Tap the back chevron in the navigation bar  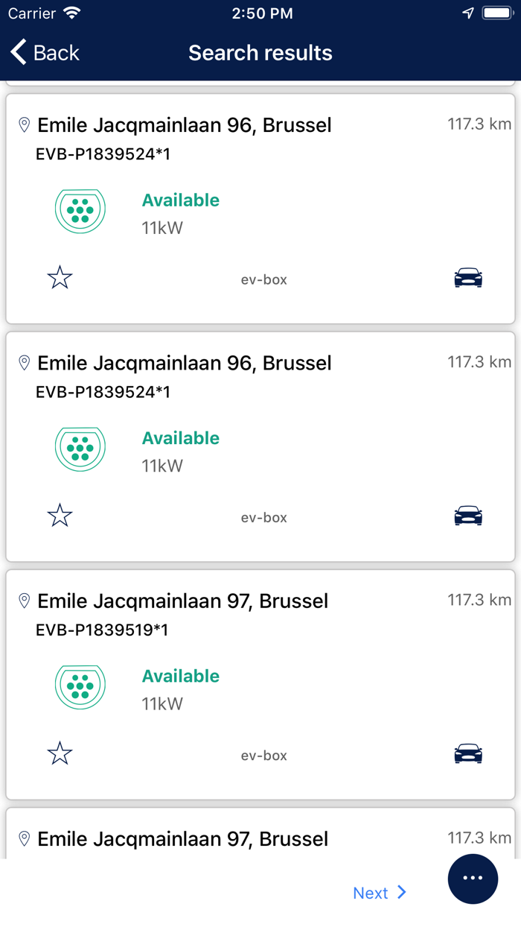point(16,52)
